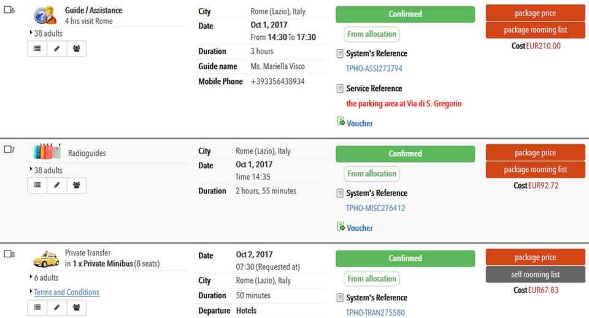Select the checkbox for Radioguides row 7

[8, 150]
